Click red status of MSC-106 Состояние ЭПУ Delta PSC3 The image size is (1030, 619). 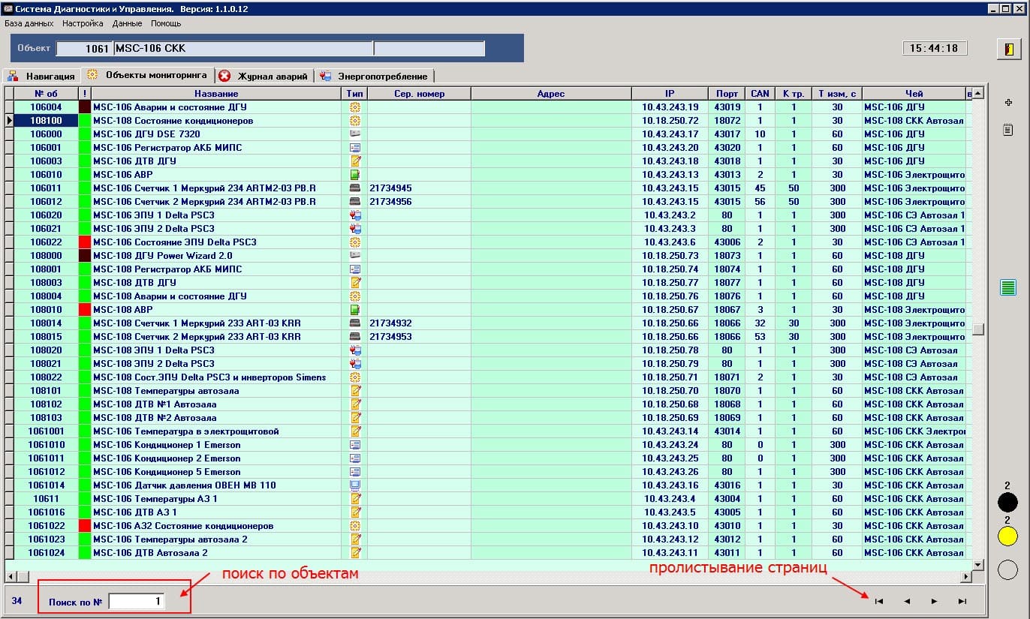pyautogui.click(x=85, y=242)
